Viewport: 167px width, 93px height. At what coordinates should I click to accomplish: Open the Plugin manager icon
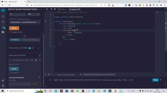click(x=3, y=81)
